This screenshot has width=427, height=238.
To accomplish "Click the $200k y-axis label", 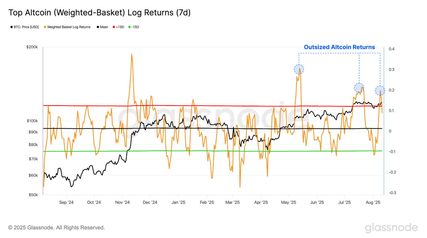I will click(32, 47).
